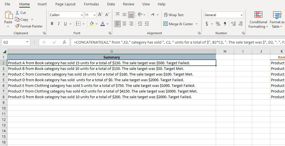Select row 5 header
This screenshot has width=285, height=146.
click(4, 80)
